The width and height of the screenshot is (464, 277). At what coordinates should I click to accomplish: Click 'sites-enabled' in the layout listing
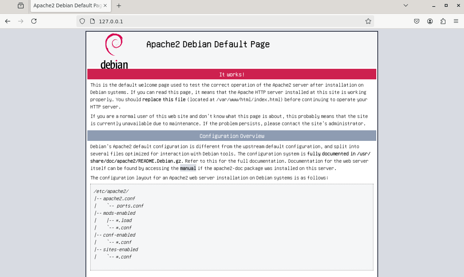[x=120, y=249]
